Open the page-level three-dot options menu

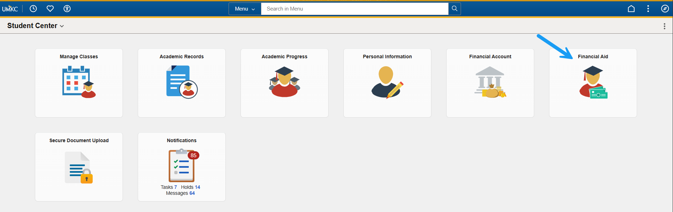click(x=665, y=26)
